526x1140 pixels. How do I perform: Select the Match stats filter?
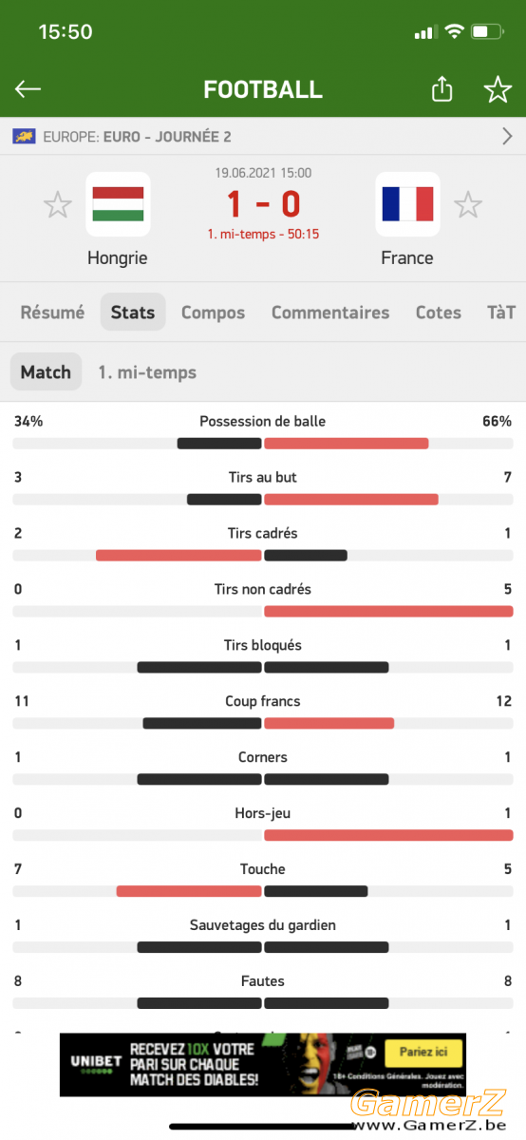[x=46, y=372]
